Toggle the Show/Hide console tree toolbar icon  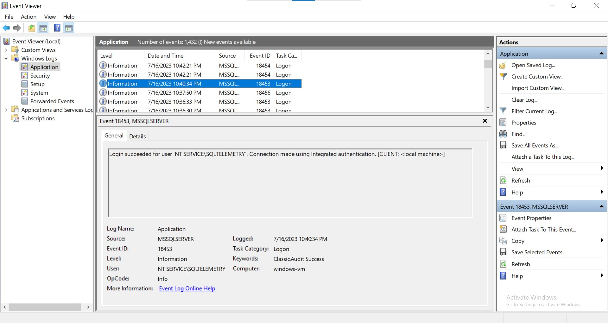click(43, 28)
